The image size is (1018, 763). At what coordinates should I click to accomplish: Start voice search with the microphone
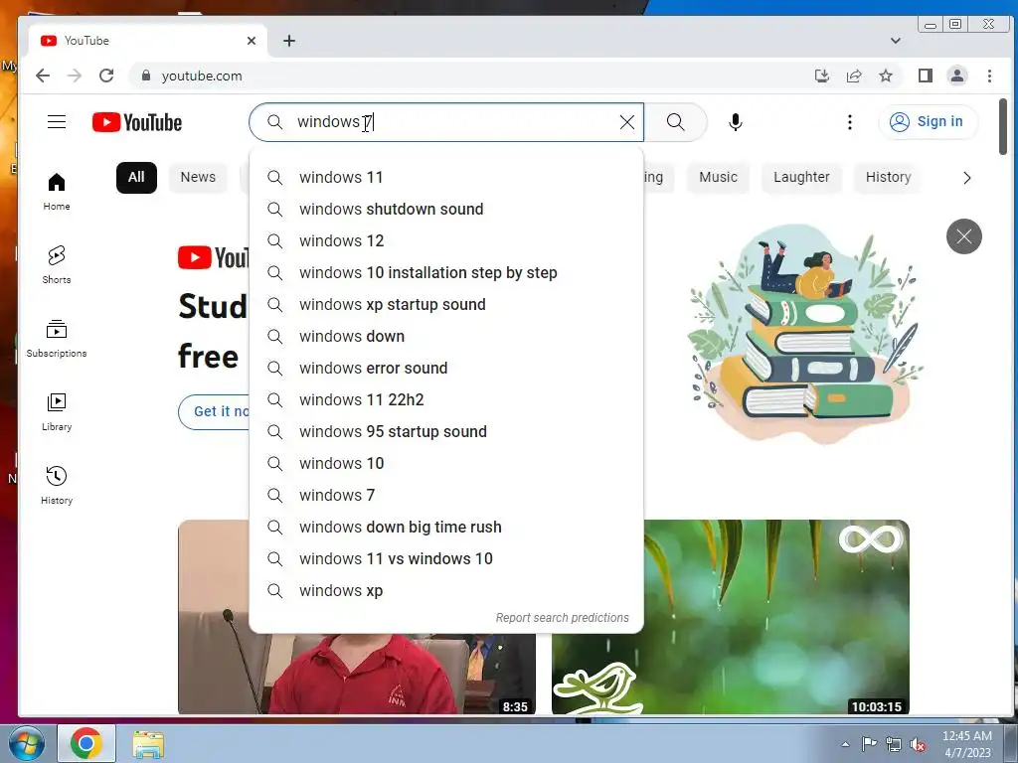pyautogui.click(x=735, y=122)
